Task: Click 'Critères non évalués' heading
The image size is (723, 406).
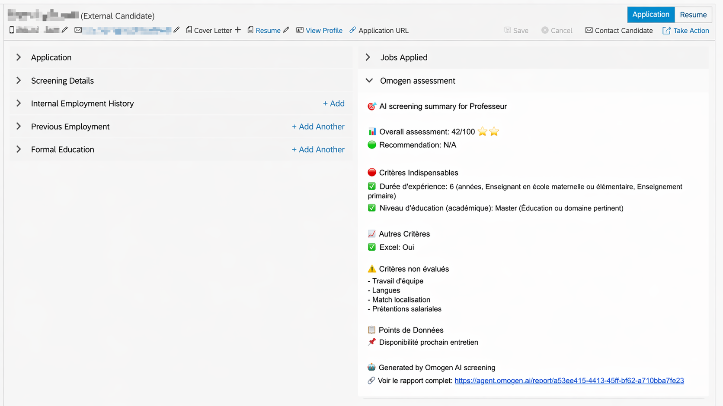Action: [x=414, y=269]
